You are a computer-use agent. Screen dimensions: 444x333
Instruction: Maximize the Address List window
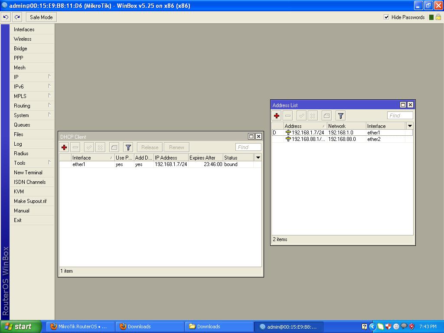(x=403, y=105)
